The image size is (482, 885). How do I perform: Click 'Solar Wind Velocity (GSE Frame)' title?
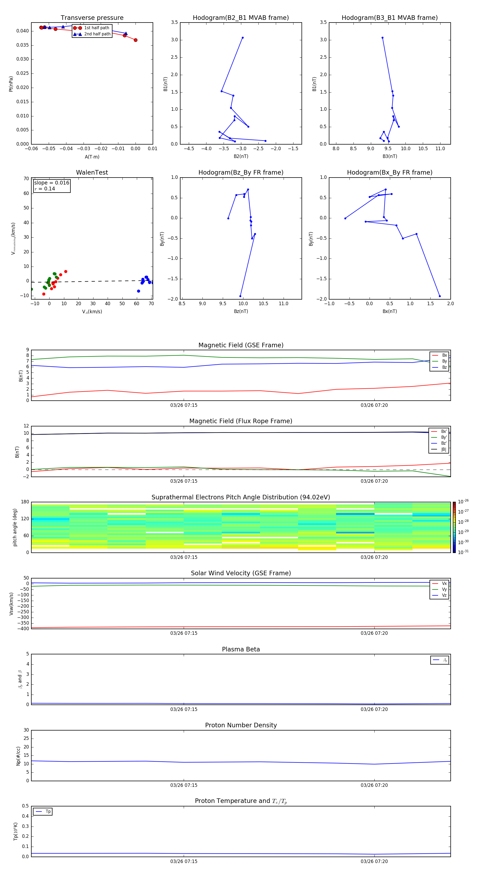(x=241, y=573)
